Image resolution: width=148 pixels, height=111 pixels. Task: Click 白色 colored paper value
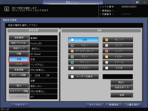coord(44,59)
